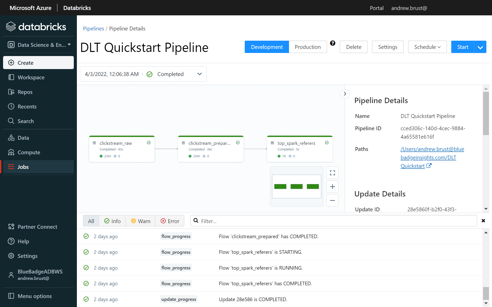Open the Schedule dropdown
This screenshot has height=307, width=492.
[x=427, y=47]
